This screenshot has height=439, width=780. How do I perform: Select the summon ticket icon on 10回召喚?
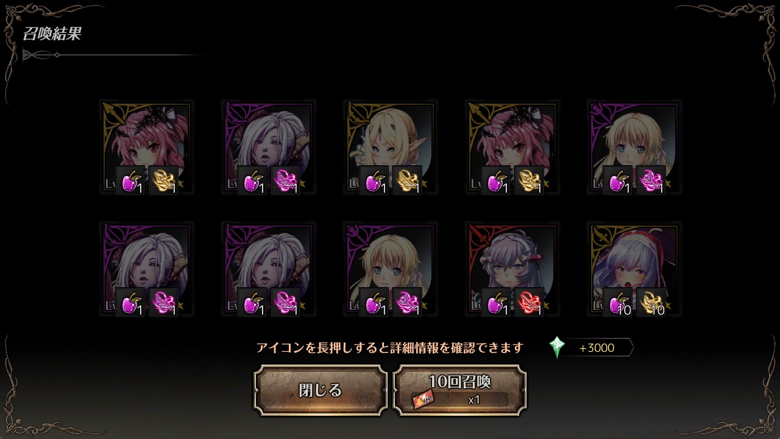click(423, 399)
